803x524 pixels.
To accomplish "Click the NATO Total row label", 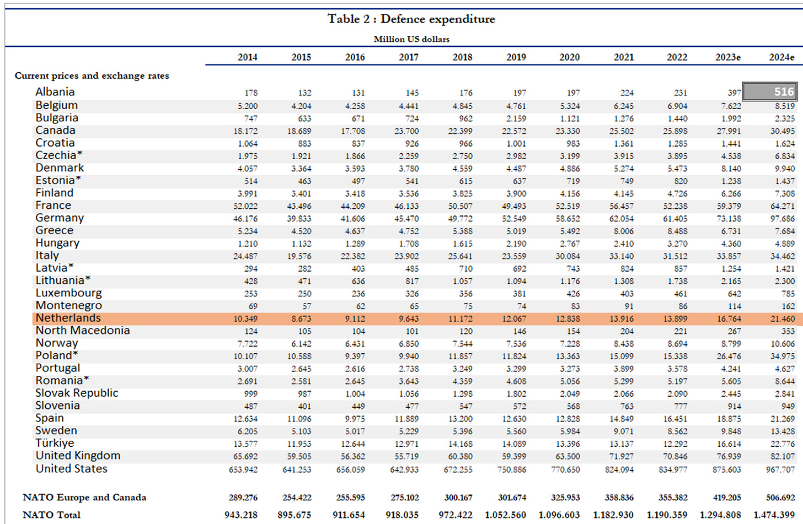I will pyautogui.click(x=51, y=515).
